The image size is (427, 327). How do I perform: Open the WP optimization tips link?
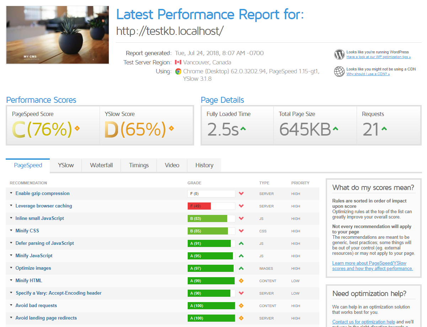[379, 57]
